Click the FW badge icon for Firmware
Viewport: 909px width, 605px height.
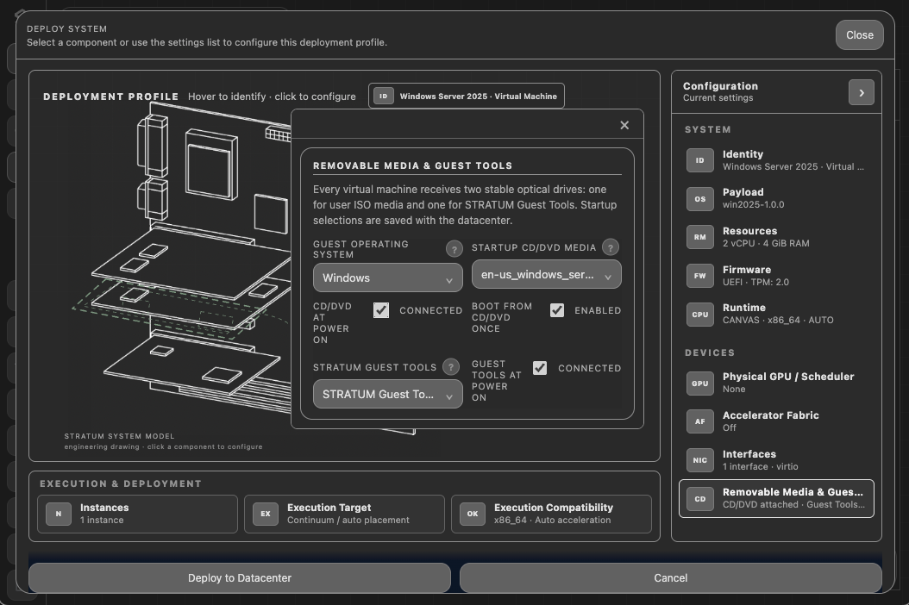click(x=699, y=276)
